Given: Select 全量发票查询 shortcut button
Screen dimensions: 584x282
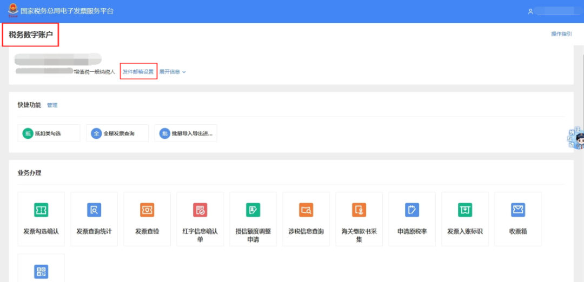Looking at the screenshot, I should pyautogui.click(x=117, y=133).
